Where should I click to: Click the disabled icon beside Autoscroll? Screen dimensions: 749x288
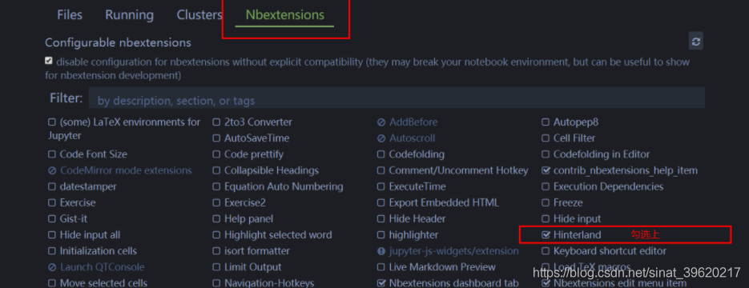coord(381,138)
